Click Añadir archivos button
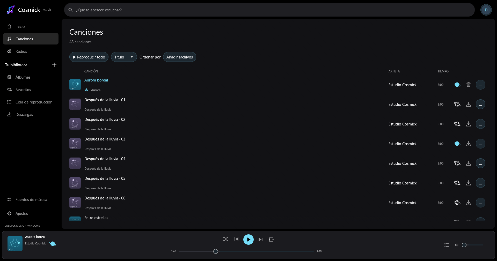 pos(180,57)
